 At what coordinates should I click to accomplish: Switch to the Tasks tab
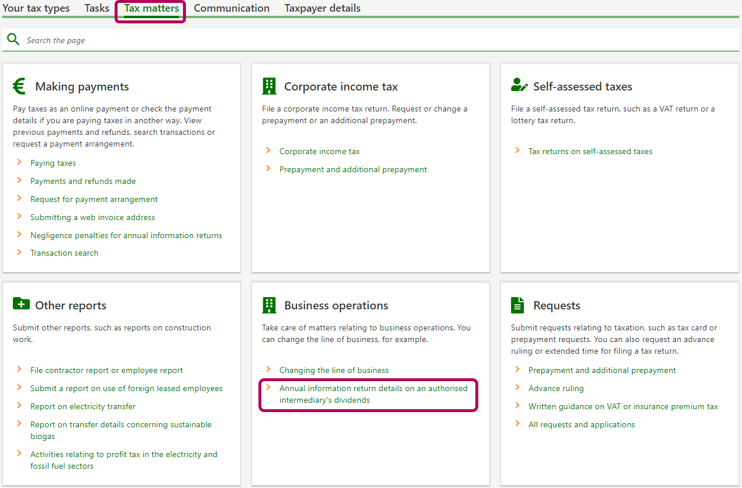[97, 8]
